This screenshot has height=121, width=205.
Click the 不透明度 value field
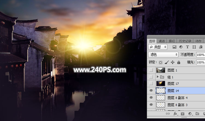(x=201, y=55)
